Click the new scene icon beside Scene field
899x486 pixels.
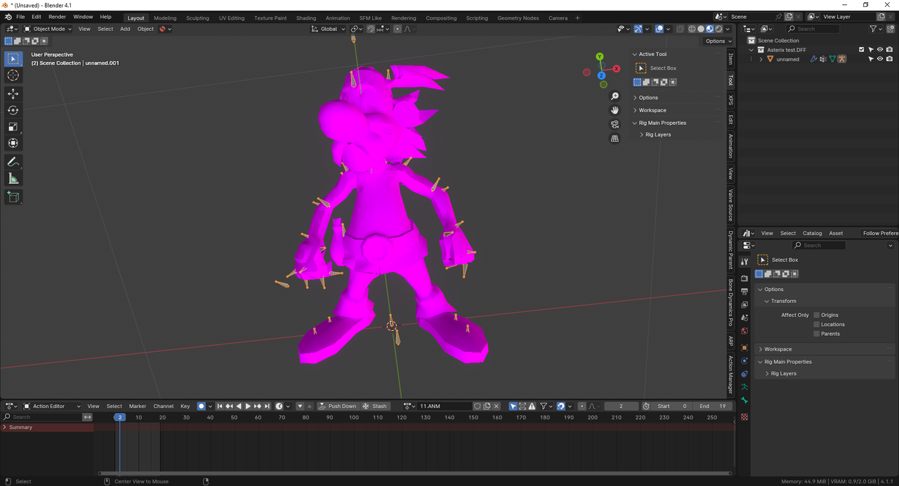tap(789, 17)
